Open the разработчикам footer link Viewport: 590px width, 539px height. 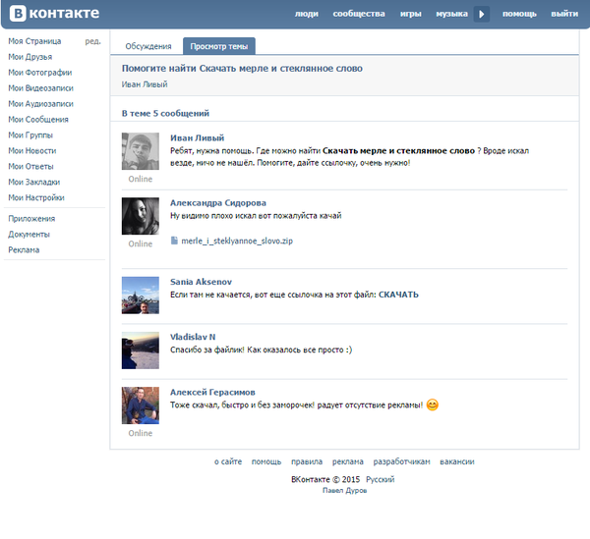pos(401,461)
